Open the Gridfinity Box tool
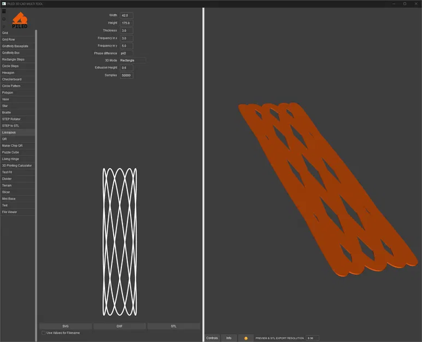 [x=17, y=53]
